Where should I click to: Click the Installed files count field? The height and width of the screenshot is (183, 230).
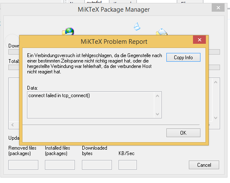pyautogui.click(x=60, y=165)
